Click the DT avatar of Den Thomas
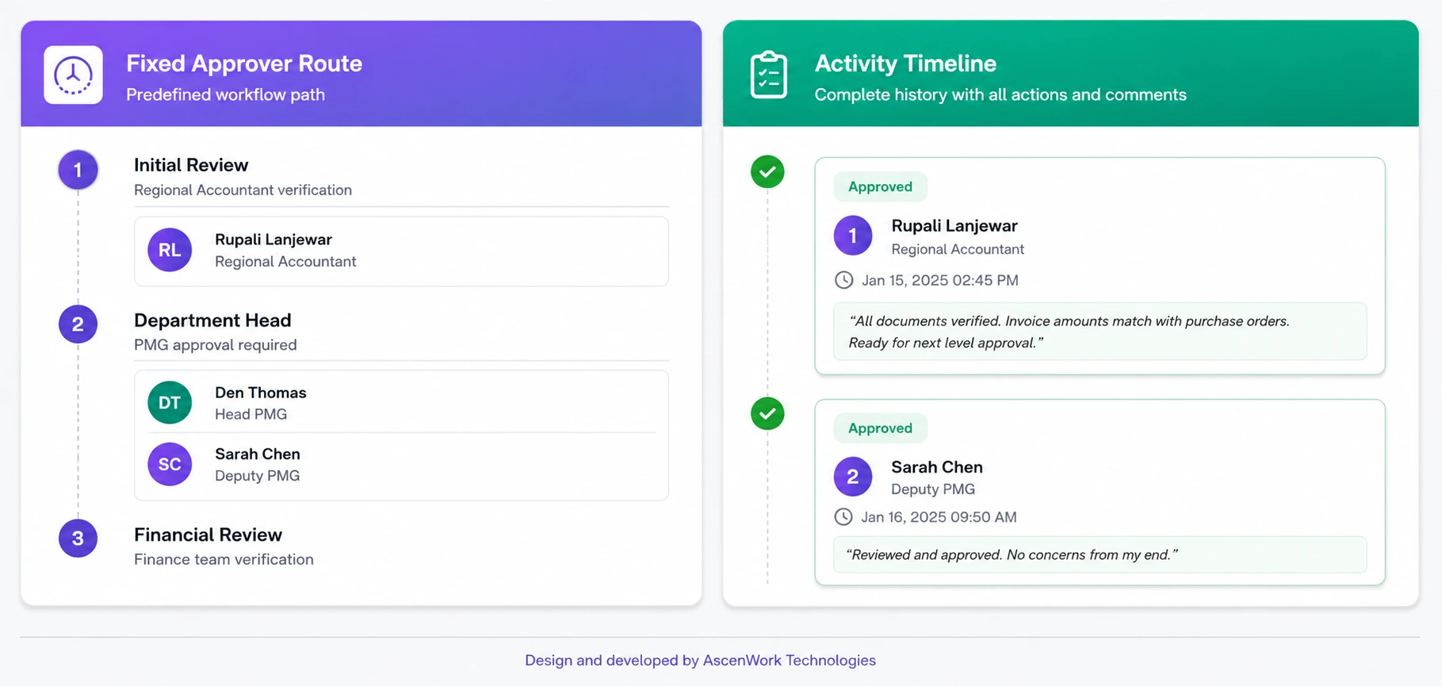Screen dimensions: 1442x686 point(170,403)
